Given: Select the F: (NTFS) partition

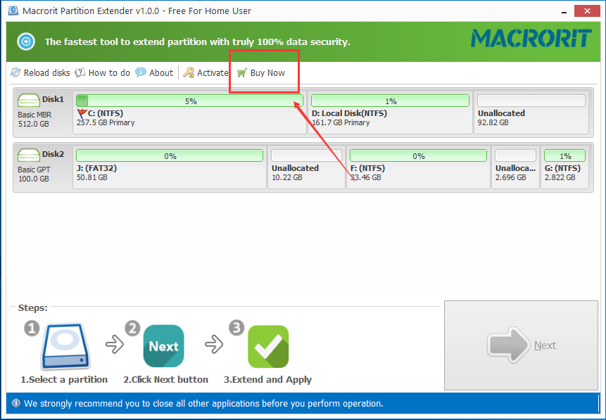Looking at the screenshot, I should 418,172.
